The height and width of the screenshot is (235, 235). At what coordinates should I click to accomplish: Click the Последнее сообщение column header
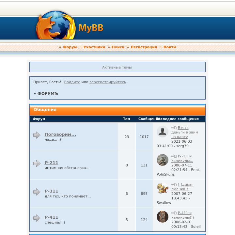pos(178,119)
